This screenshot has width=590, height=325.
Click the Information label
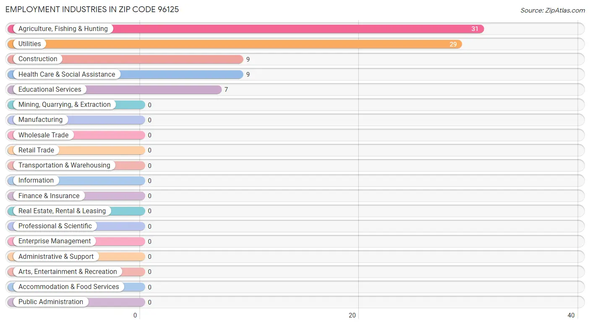tap(36, 181)
